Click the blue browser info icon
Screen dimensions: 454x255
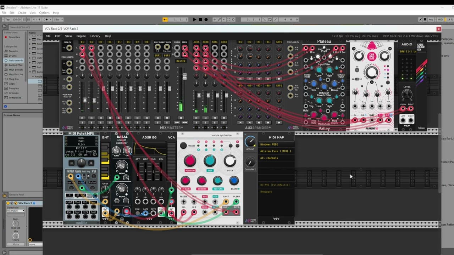click(x=5, y=106)
